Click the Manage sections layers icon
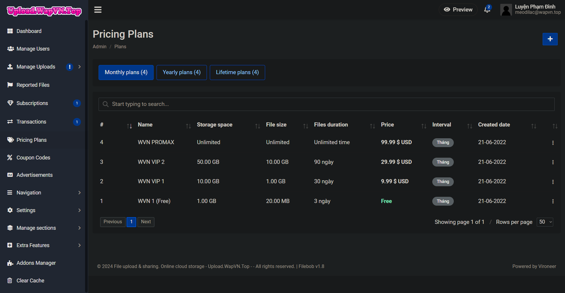565x293 pixels. [10, 228]
